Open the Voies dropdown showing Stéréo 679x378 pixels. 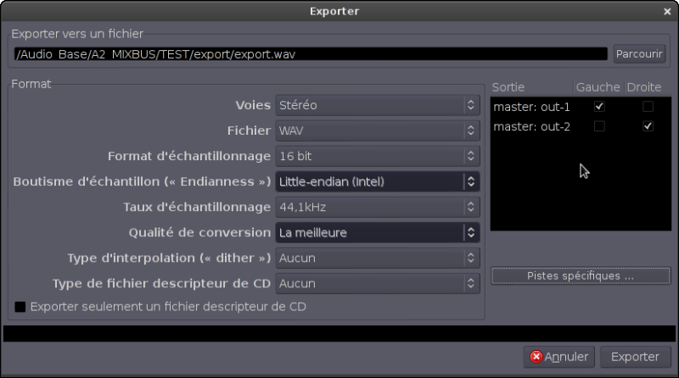378,105
